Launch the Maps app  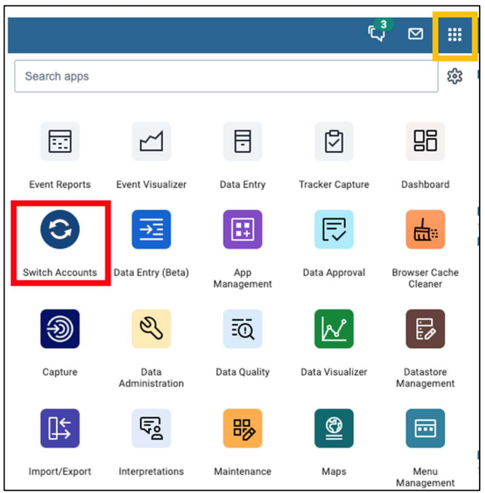pos(334,429)
